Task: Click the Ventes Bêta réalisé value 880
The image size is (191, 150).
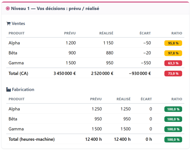Action: coord(110,53)
